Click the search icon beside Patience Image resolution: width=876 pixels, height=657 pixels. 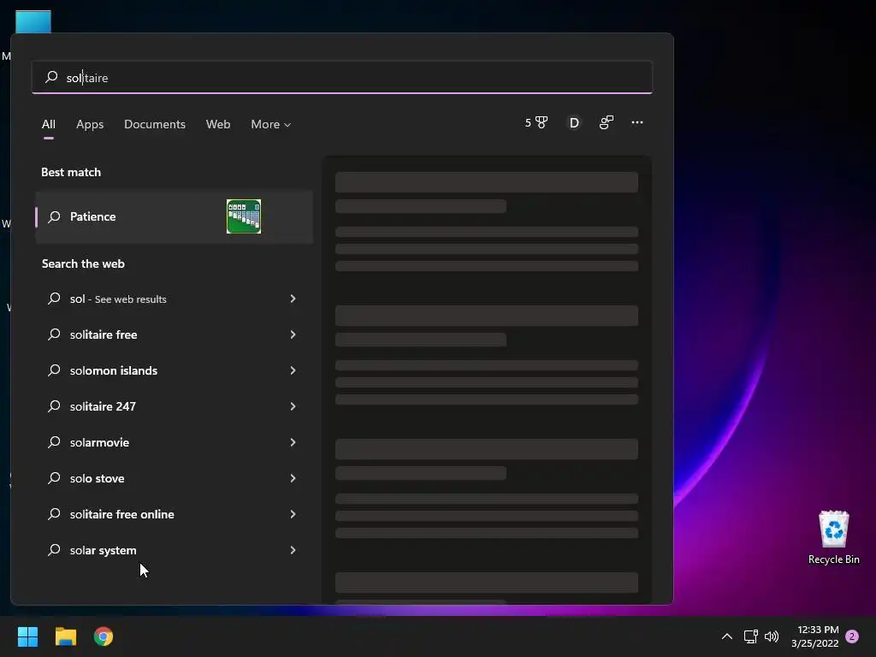(x=54, y=216)
